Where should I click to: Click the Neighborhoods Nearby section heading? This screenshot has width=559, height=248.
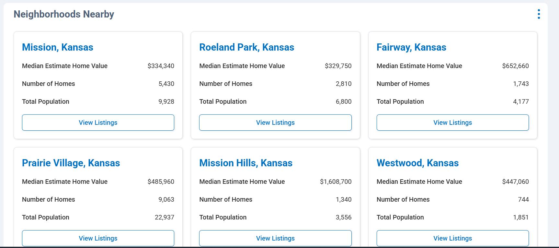tap(63, 14)
